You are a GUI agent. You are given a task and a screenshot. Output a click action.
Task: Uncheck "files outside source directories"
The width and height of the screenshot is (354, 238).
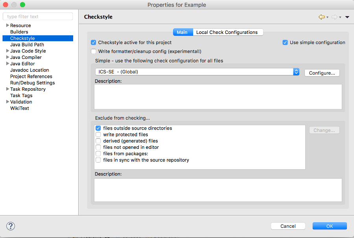pos(98,128)
